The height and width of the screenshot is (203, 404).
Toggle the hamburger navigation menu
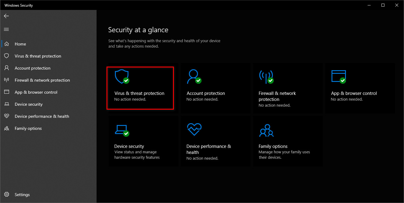click(6, 29)
